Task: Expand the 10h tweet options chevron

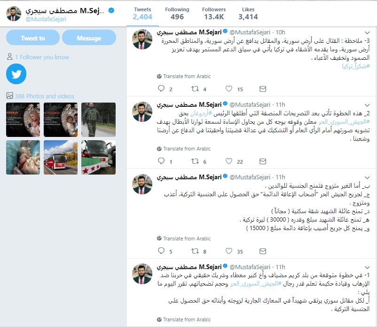Action: 367,32
